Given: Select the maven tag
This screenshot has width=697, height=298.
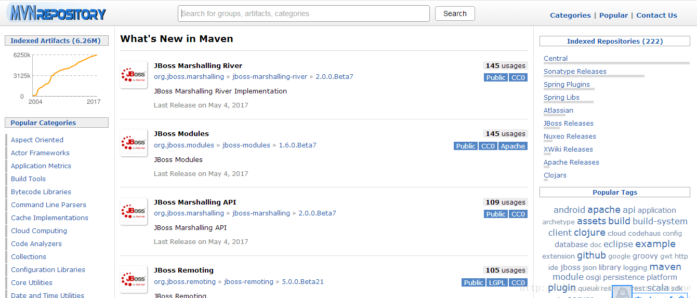Looking at the screenshot, I should (665, 267).
